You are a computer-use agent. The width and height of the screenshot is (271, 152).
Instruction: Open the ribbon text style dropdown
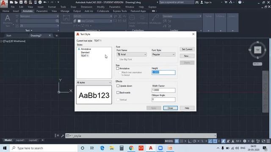[x=39, y=16]
